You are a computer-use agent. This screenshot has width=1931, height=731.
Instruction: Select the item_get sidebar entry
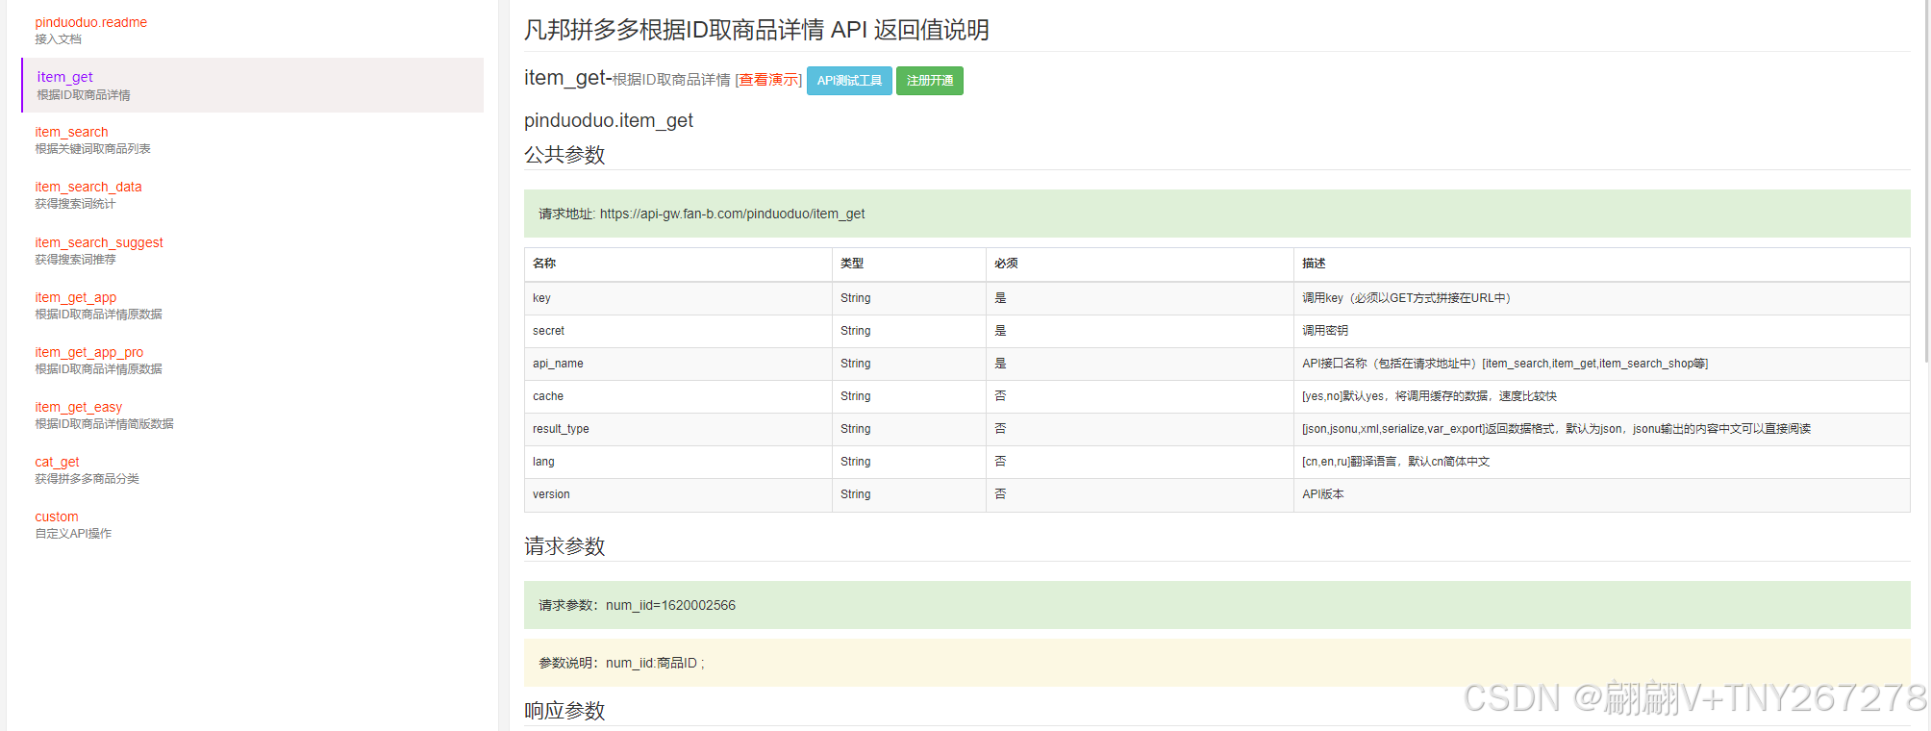(252, 85)
